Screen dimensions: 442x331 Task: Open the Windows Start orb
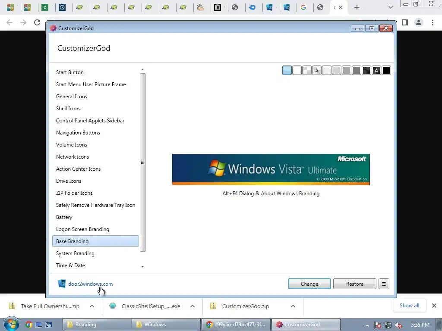point(11,324)
